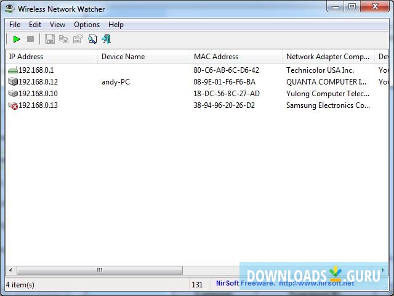Open the View menu
Screen dimensions: 394x296
[x=57, y=25]
